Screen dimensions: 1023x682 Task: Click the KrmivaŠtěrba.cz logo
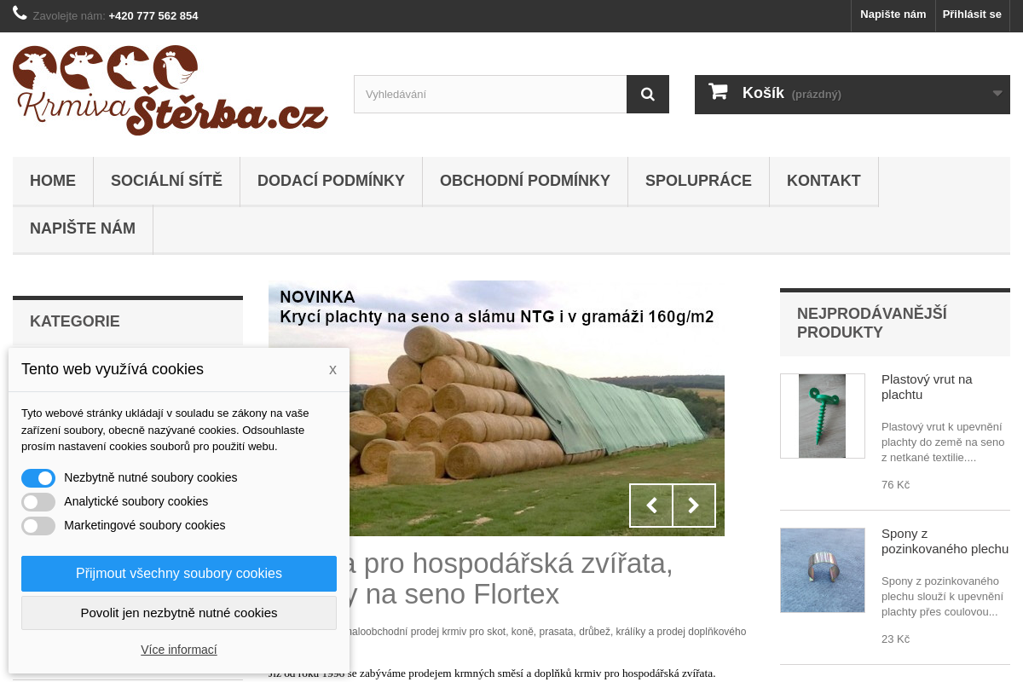pos(169,90)
